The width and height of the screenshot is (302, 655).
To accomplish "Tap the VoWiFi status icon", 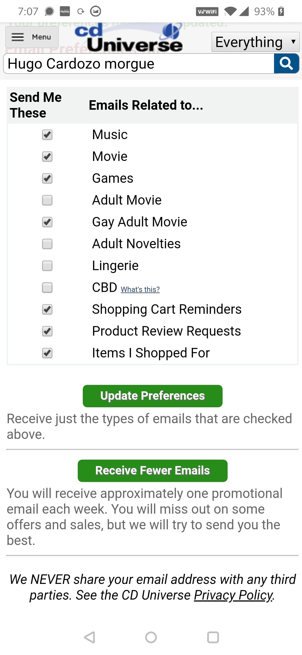I will point(207,11).
